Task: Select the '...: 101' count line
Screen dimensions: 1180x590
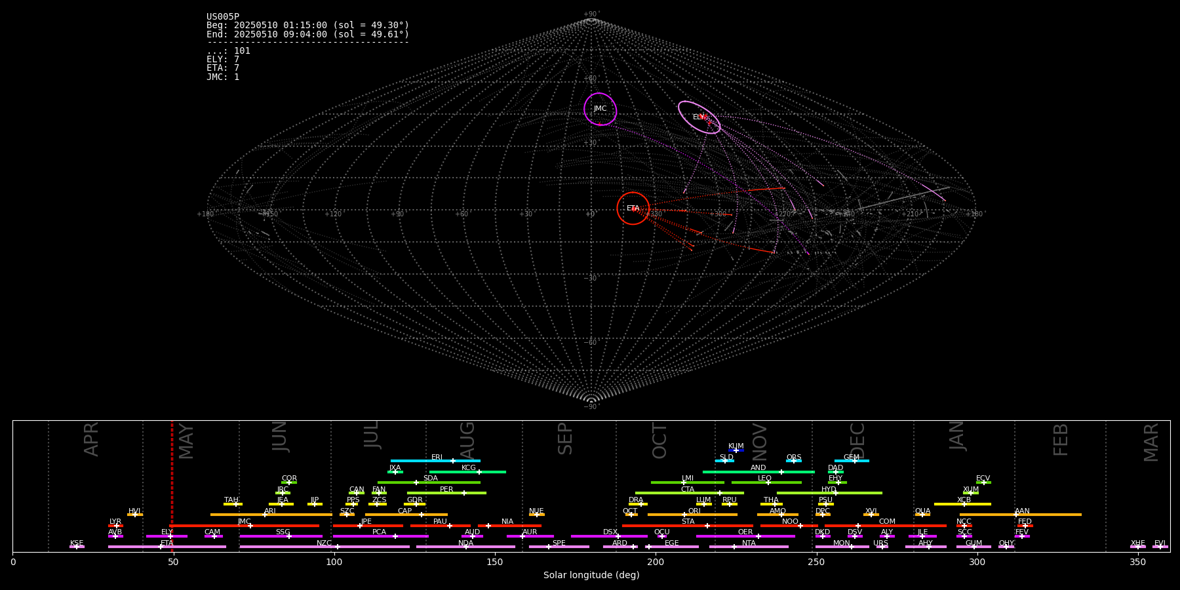Action: tap(228, 51)
